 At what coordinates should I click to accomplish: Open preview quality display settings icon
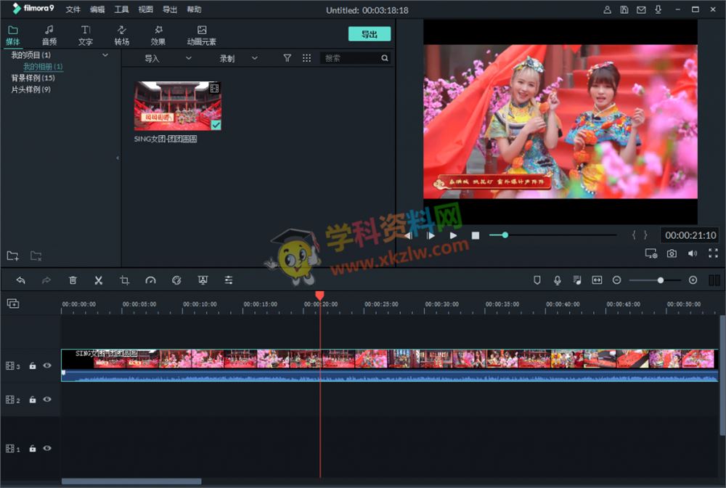pos(651,253)
